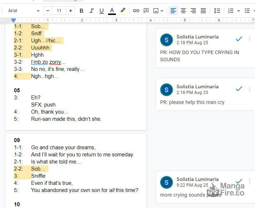Screen dimensions: 255x208
Task: Click the insert image icon
Action: [x=156, y=11]
